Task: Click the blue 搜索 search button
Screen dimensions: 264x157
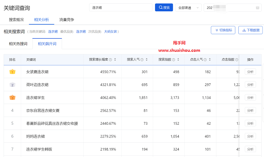Action: coord(164,8)
